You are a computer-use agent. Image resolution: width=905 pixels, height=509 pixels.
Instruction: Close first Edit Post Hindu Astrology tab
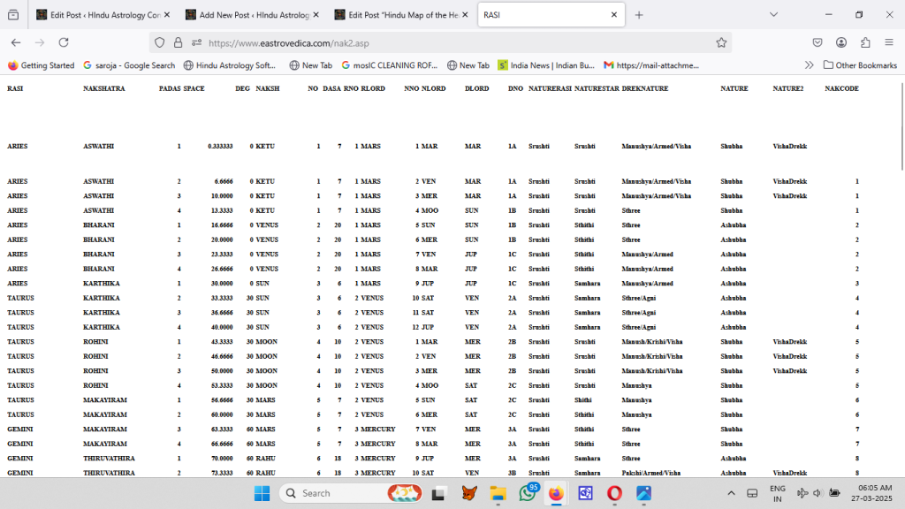click(x=167, y=15)
